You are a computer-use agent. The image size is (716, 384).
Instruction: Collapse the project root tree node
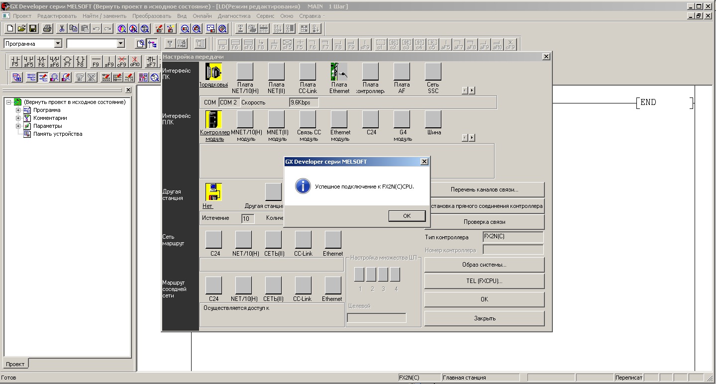click(9, 102)
